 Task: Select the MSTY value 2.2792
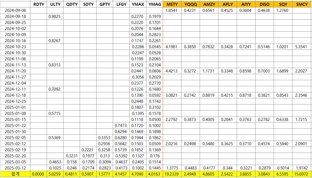(172, 119)
